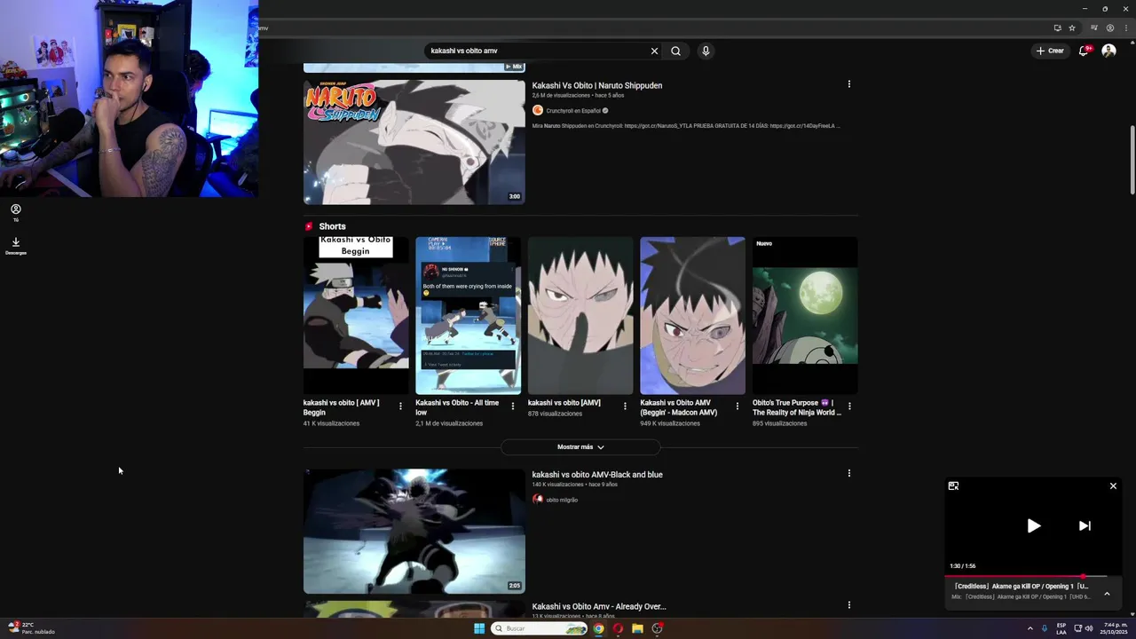This screenshot has height=639, width=1136.
Task: Open the Naruto Shippuden video thumbnail
Action: coord(414,142)
